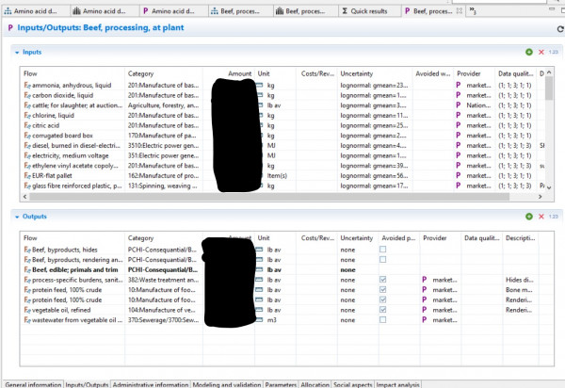Select row 'glass fibre reinforced plastic'

tap(282, 186)
